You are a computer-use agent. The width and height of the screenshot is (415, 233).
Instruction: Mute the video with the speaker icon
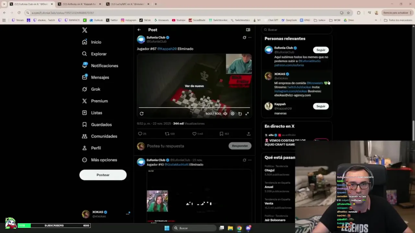pyautogui.click(x=225, y=114)
